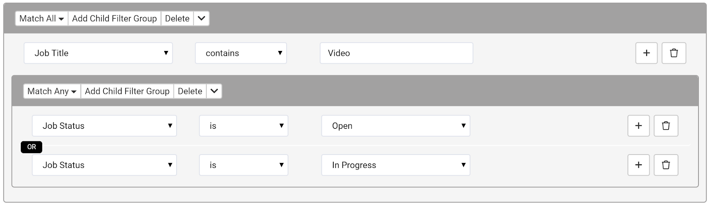
Task: Add a filter after the Open status row
Action: pos(639,126)
